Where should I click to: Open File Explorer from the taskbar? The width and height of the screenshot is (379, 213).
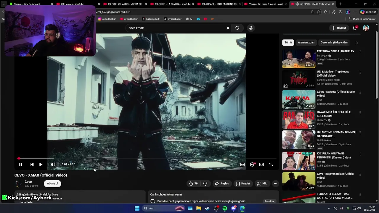point(199,208)
